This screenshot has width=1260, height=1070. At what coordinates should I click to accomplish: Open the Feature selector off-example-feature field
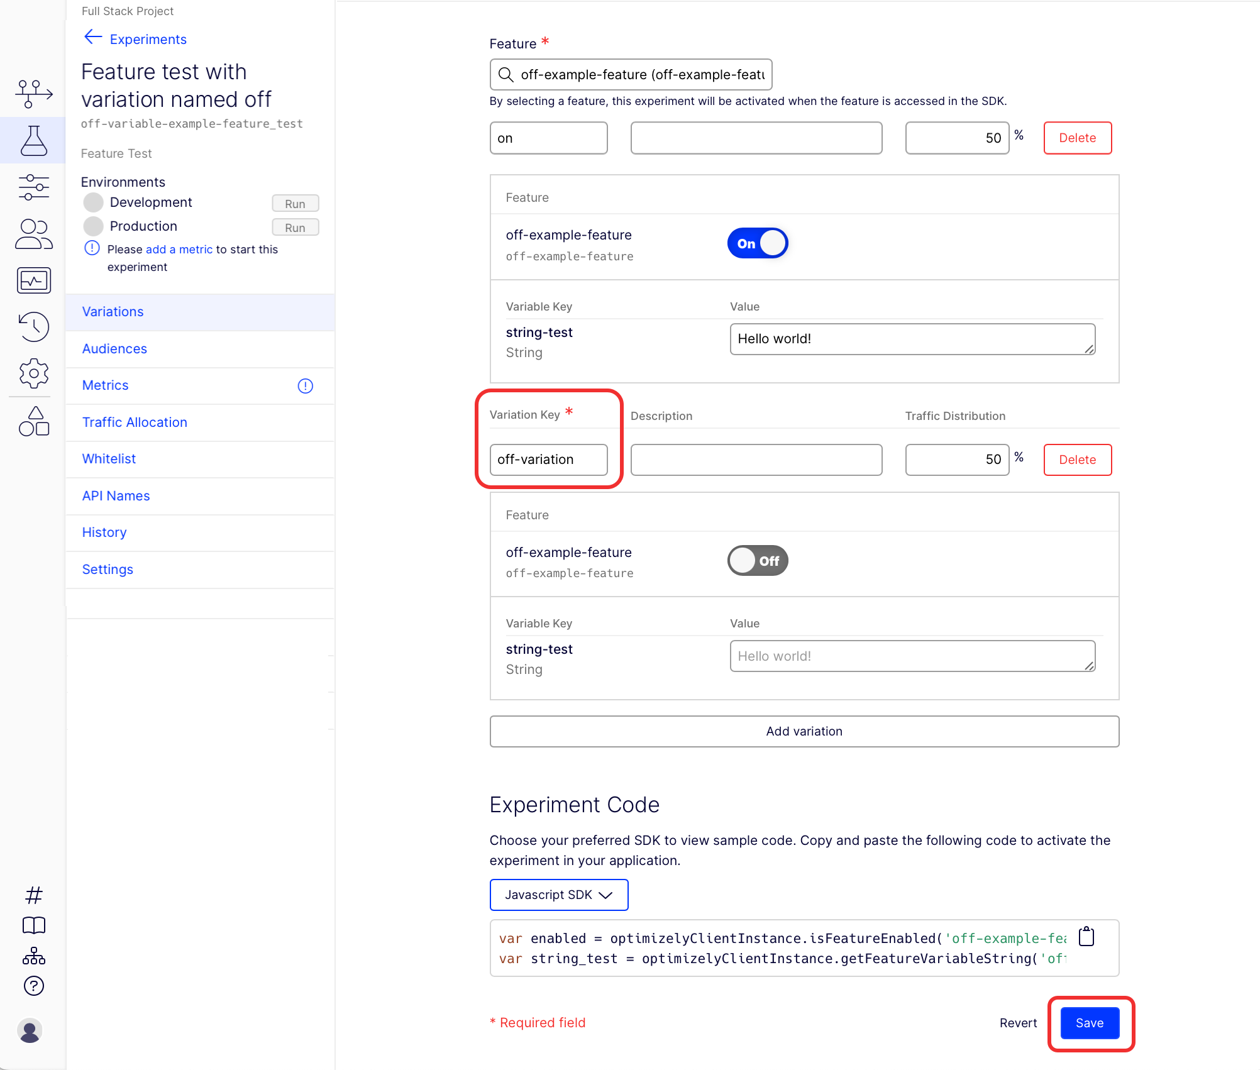tap(631, 75)
